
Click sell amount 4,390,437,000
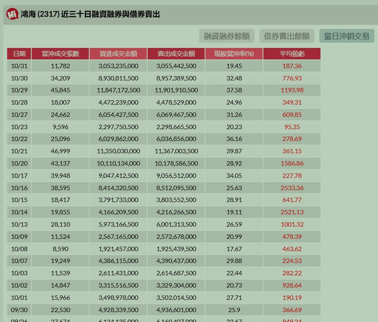coord(176,261)
